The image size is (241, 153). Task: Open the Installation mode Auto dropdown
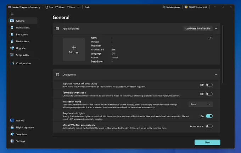coord(201,104)
